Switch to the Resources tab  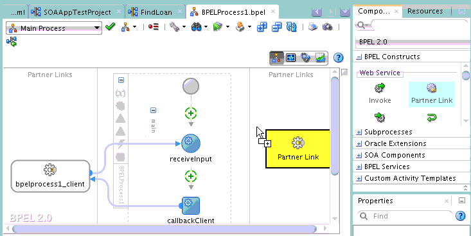coord(425,11)
